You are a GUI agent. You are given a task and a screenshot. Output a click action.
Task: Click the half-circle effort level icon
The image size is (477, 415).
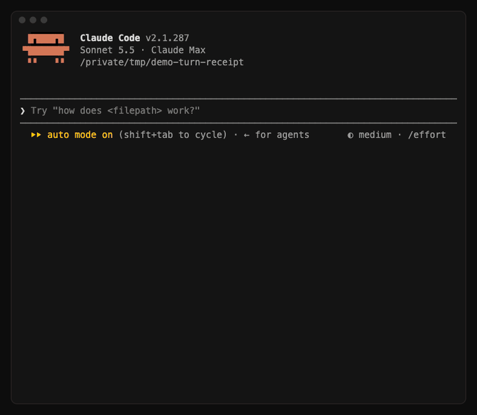pyautogui.click(x=350, y=135)
